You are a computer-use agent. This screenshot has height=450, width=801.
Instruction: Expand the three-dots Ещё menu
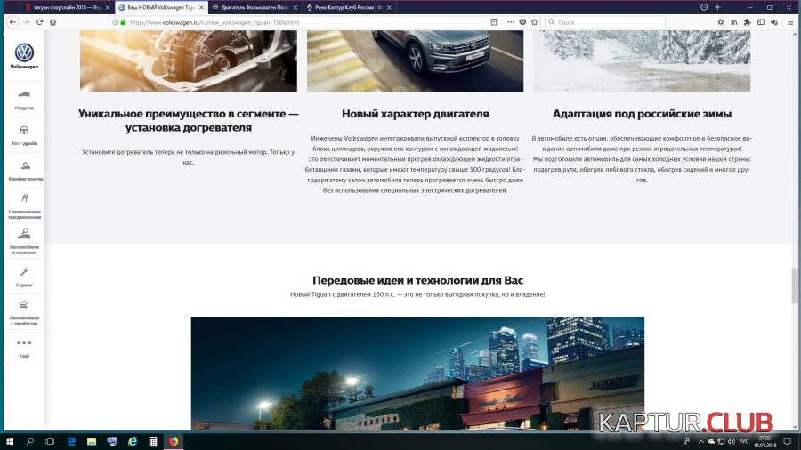(x=24, y=348)
